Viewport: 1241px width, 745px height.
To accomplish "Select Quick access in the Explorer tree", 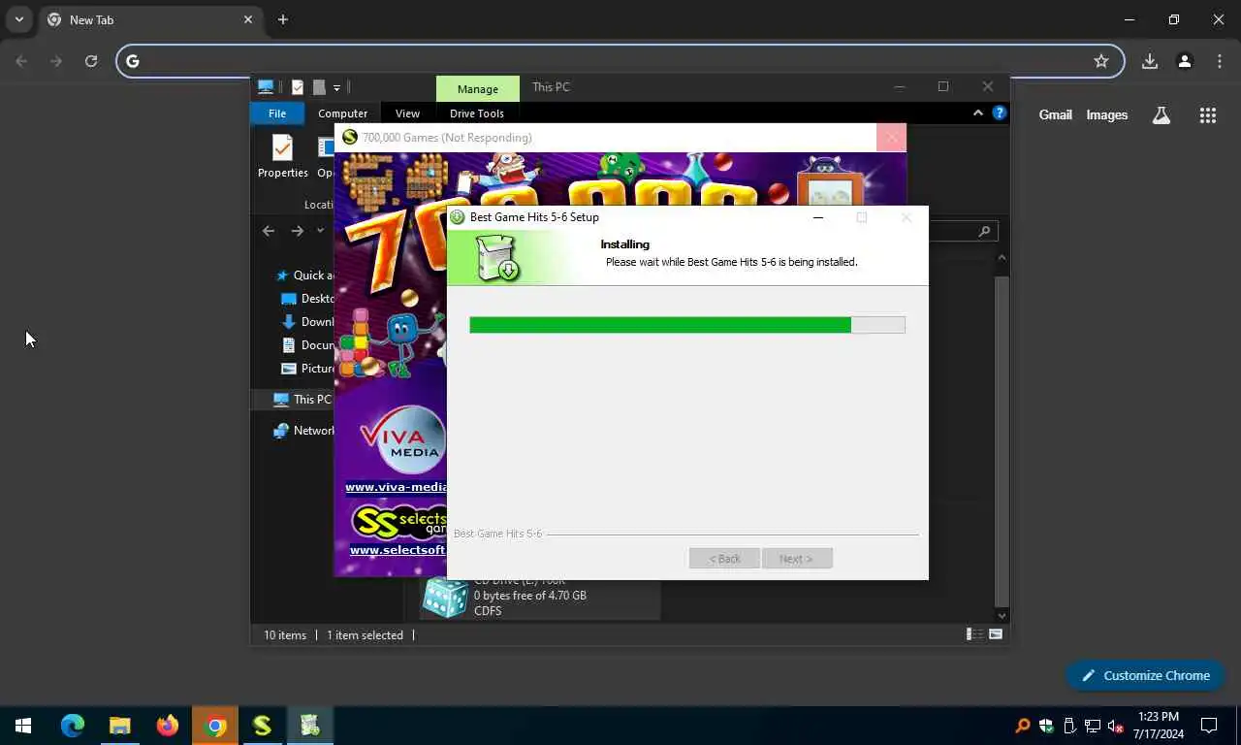I will click(304, 275).
